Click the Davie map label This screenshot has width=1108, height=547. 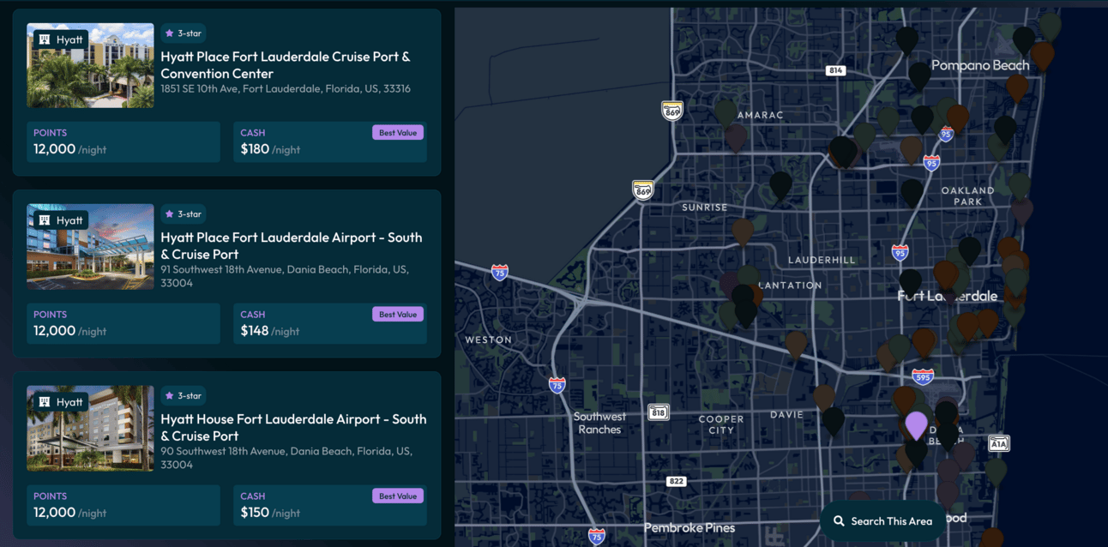pyautogui.click(x=786, y=415)
